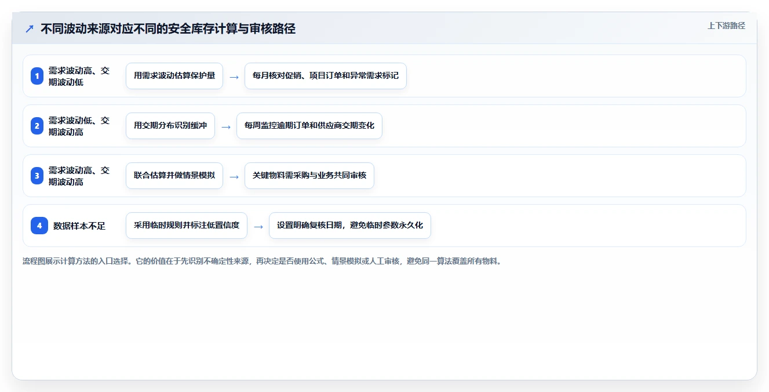This screenshot has width=769, height=392.
Task: Click the box 用交期分布识别缓冲
Action: 170,126
